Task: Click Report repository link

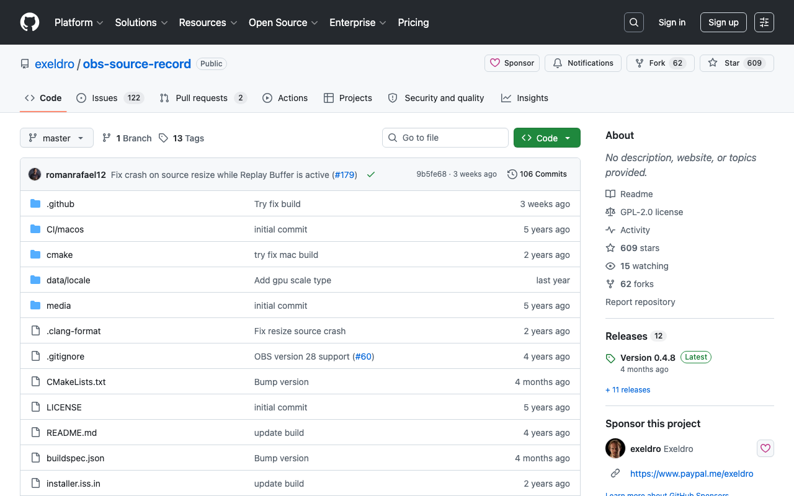Action: pos(640,302)
